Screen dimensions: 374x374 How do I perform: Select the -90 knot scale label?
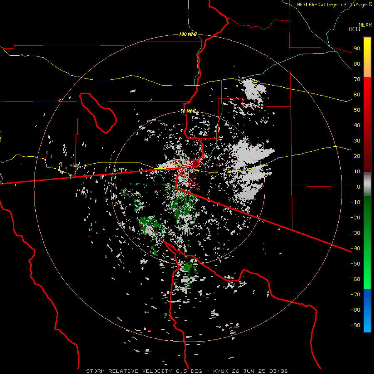click(355, 325)
